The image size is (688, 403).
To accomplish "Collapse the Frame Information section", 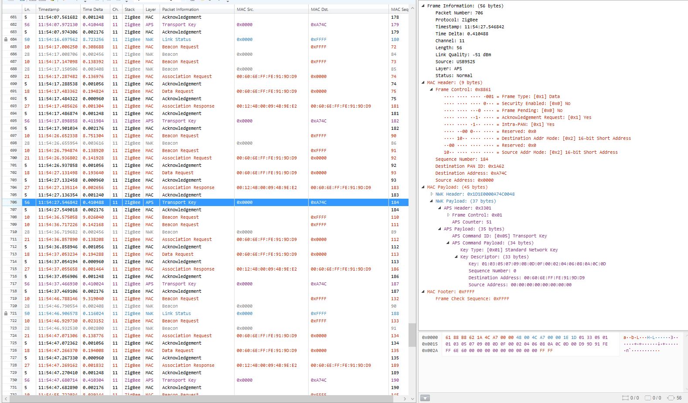I will click(x=423, y=6).
